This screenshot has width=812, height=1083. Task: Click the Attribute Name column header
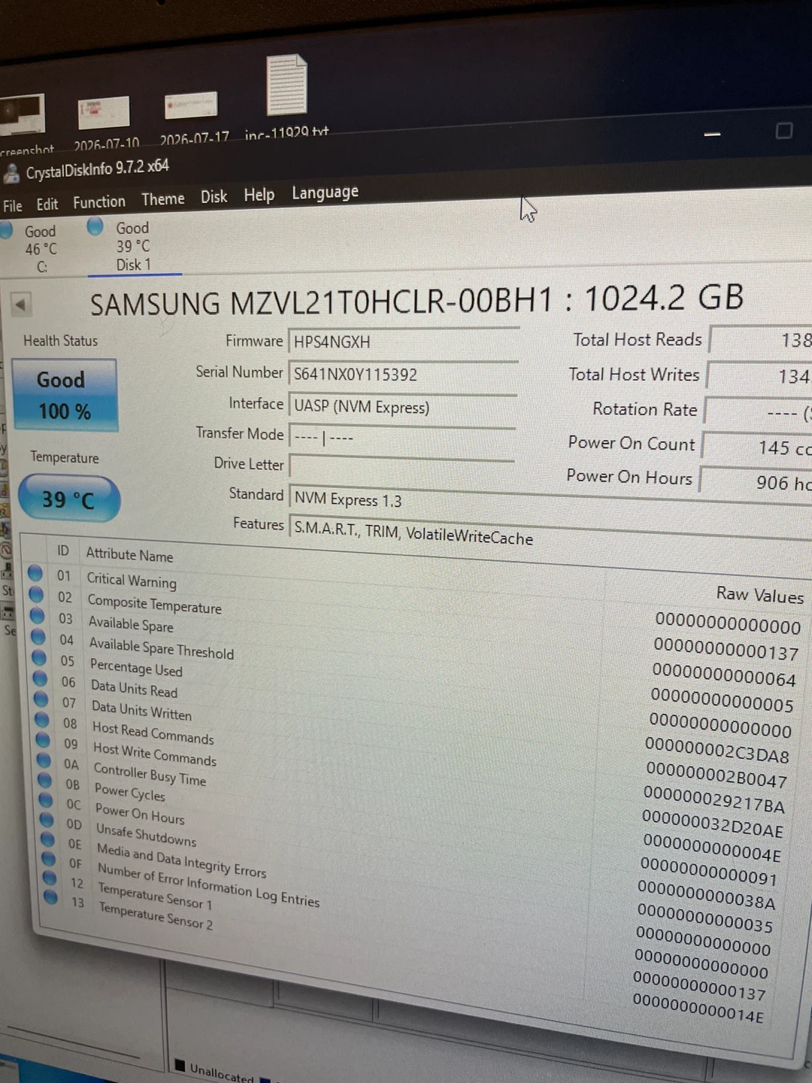pyautogui.click(x=129, y=555)
